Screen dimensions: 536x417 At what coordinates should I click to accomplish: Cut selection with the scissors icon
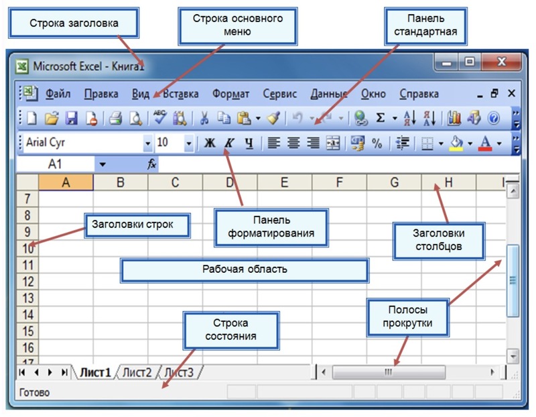point(204,119)
